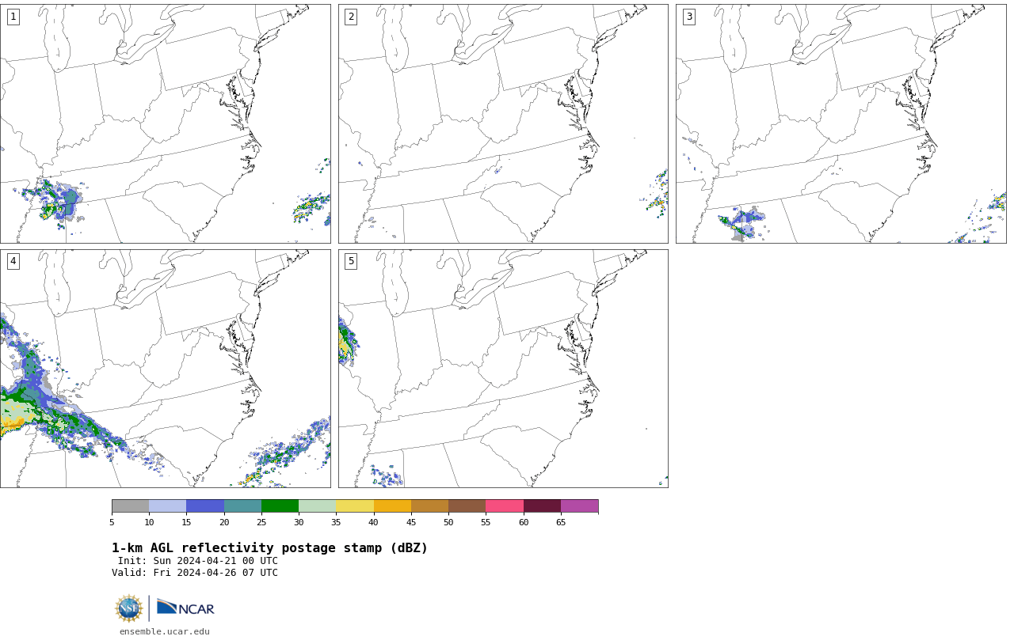Screen dimensions: 1014x640
Task: Click the 65 tick label on colorbar
Action: pos(561,522)
